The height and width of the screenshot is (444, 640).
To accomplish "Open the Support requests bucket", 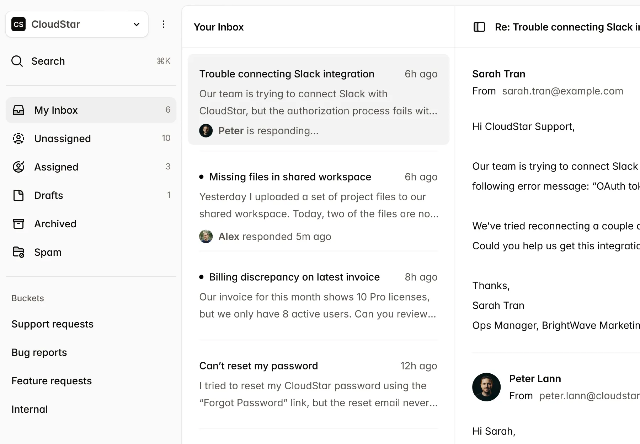I will (52, 324).
